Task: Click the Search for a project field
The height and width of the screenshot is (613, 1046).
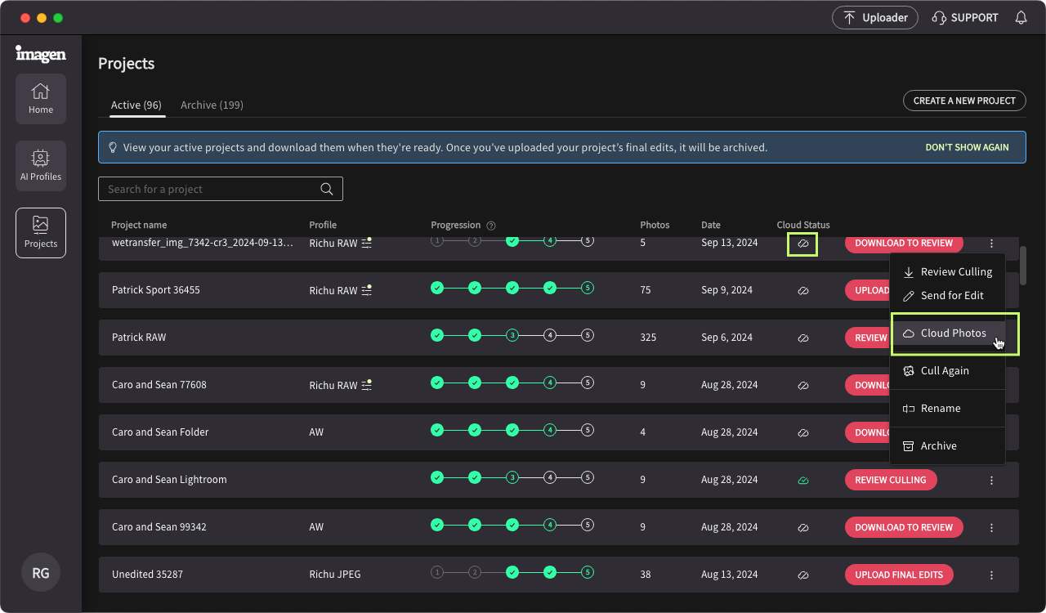Action: coord(221,189)
